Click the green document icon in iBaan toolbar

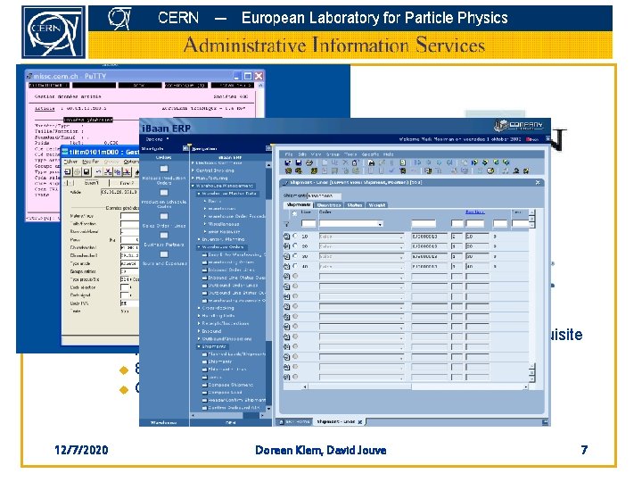click(x=402, y=162)
